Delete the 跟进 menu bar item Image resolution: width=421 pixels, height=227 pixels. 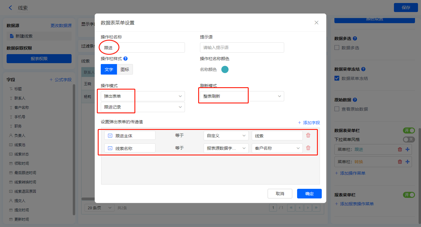400,149
